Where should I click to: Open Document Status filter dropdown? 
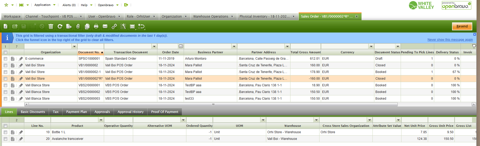click(398, 46)
